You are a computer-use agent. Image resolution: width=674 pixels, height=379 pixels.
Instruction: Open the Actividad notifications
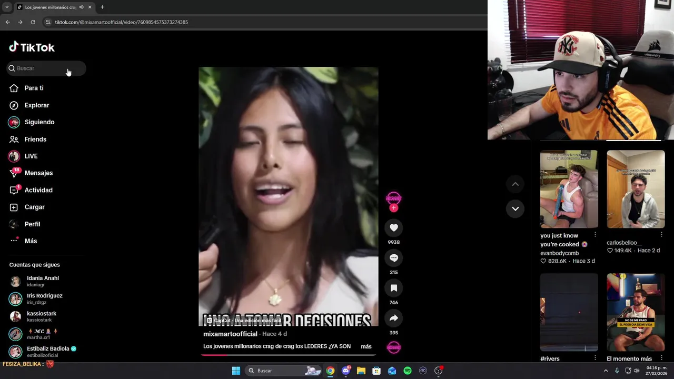coord(31,190)
